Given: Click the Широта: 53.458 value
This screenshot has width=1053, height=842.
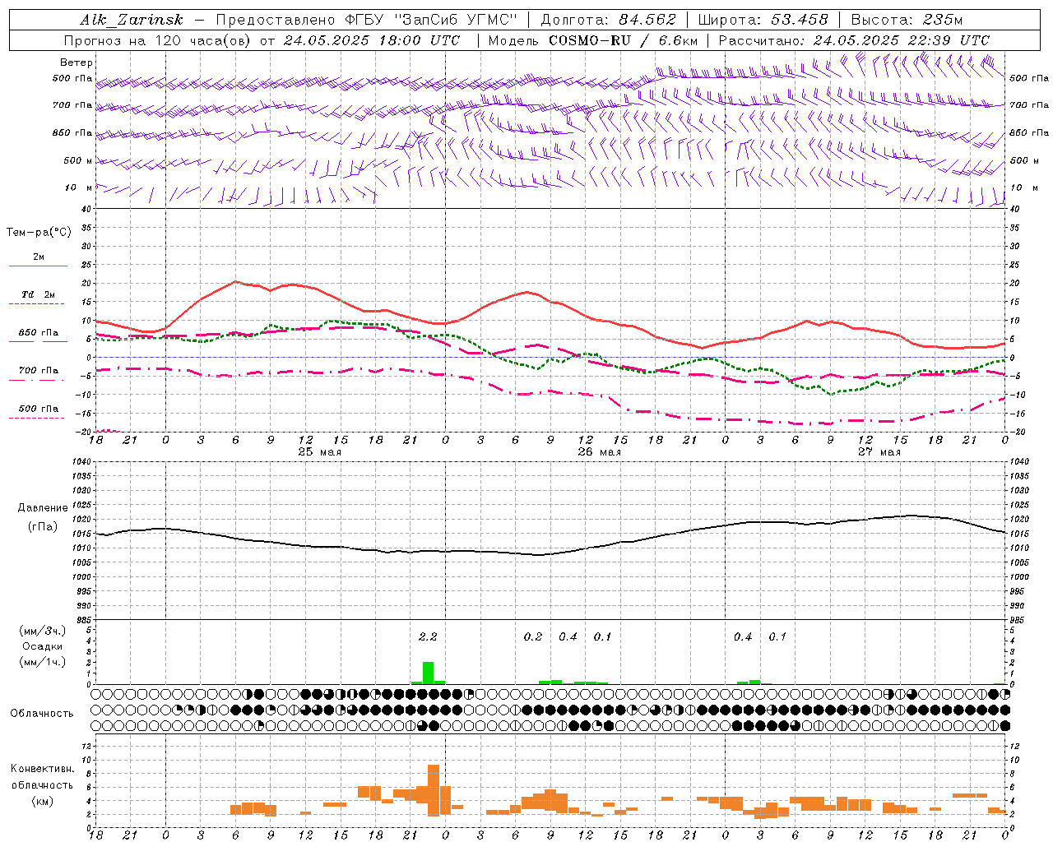Looking at the screenshot, I should (763, 20).
